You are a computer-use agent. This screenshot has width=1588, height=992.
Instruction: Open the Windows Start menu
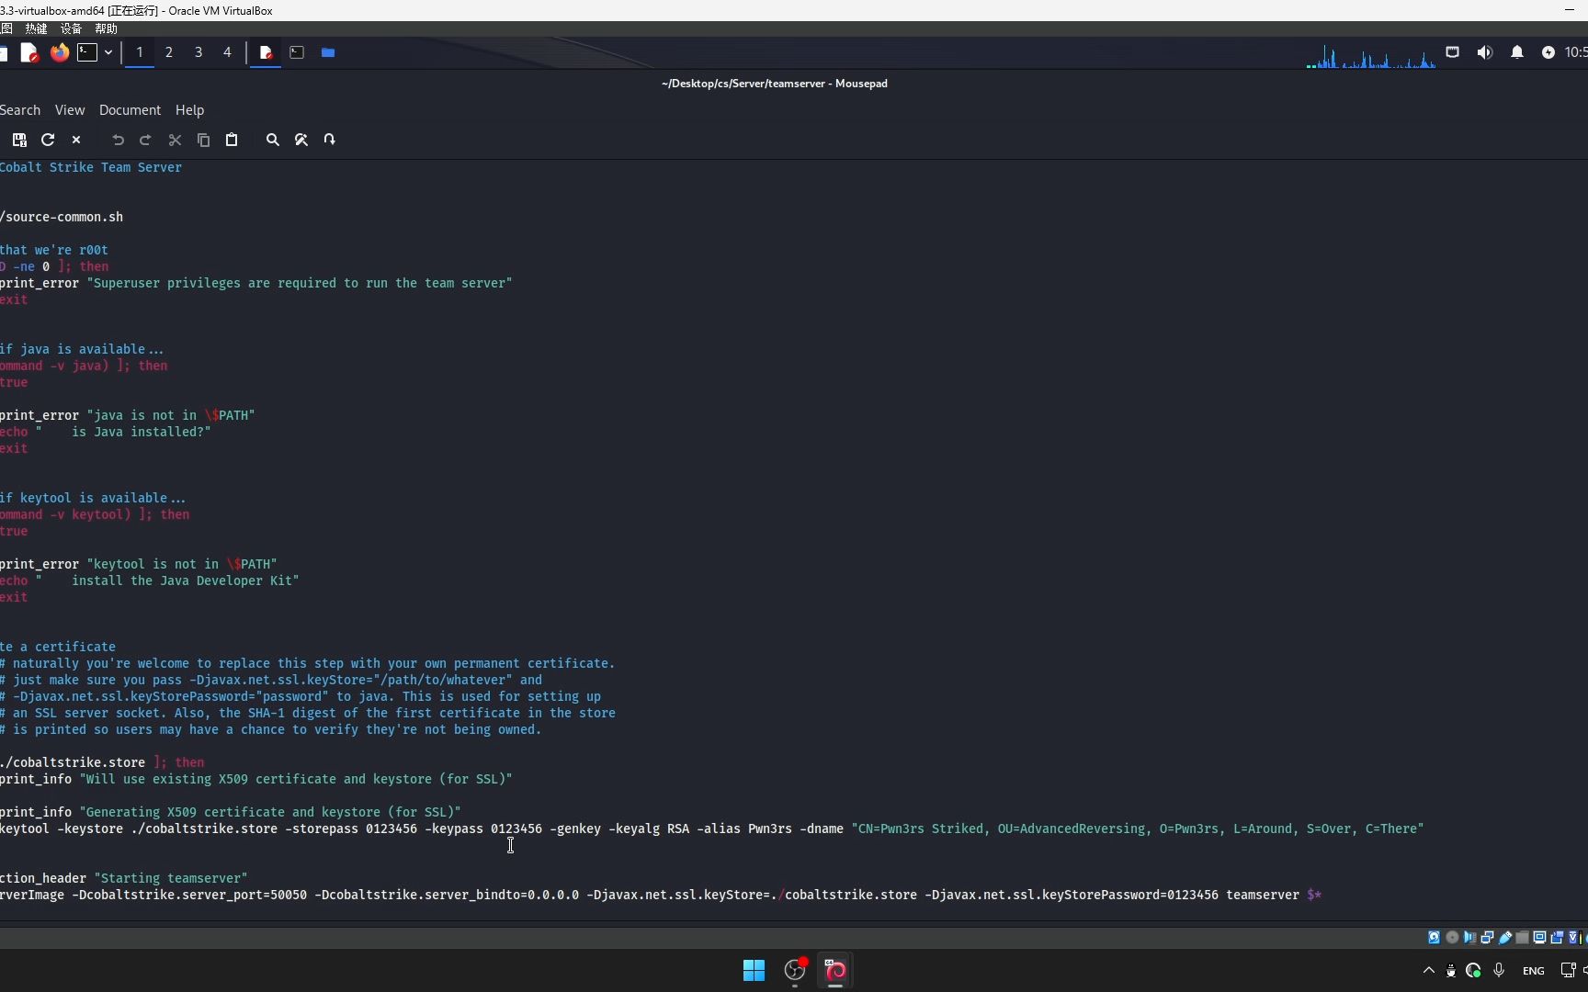(x=754, y=970)
